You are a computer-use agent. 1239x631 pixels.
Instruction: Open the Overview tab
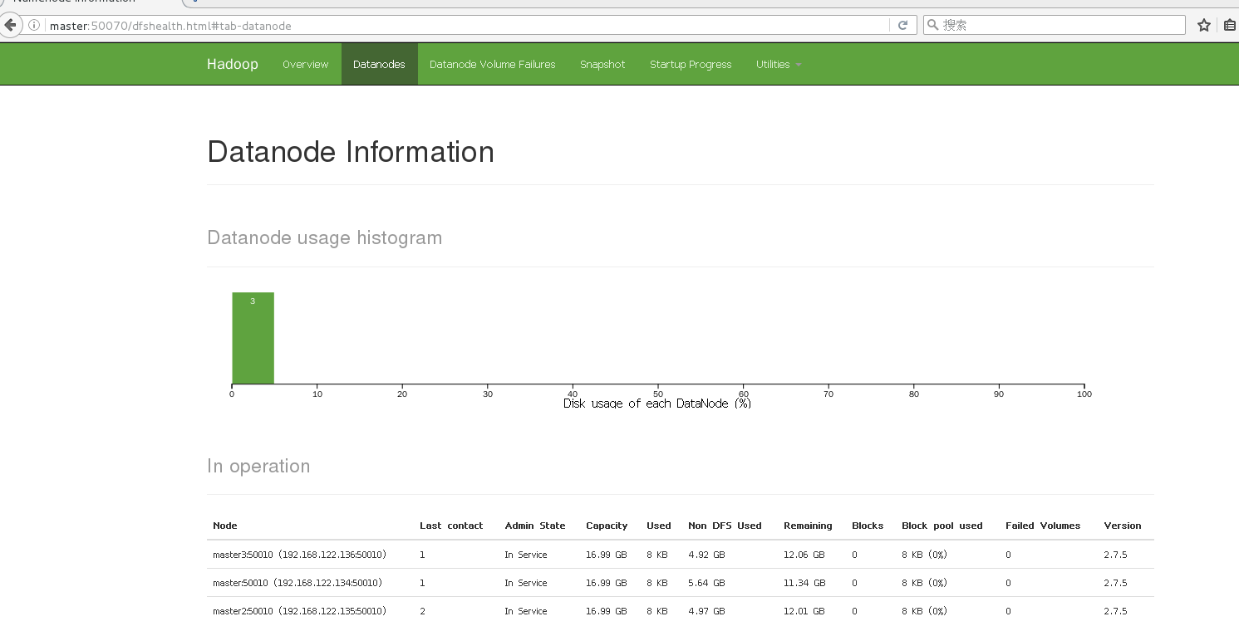(x=305, y=65)
